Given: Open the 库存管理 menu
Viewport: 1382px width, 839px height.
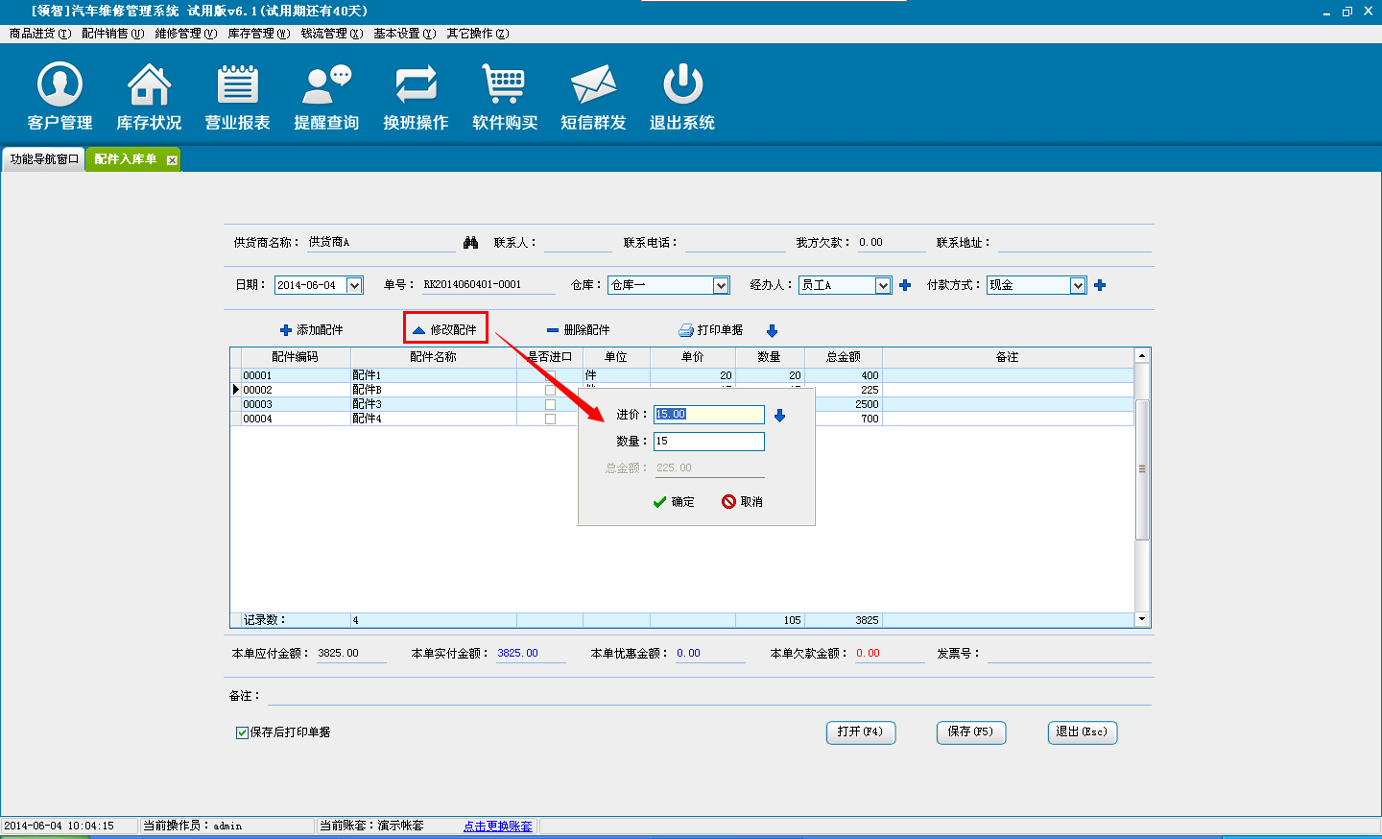Looking at the screenshot, I should [258, 34].
